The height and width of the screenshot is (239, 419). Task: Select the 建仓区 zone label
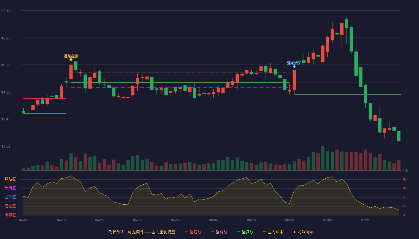(x=10, y=206)
